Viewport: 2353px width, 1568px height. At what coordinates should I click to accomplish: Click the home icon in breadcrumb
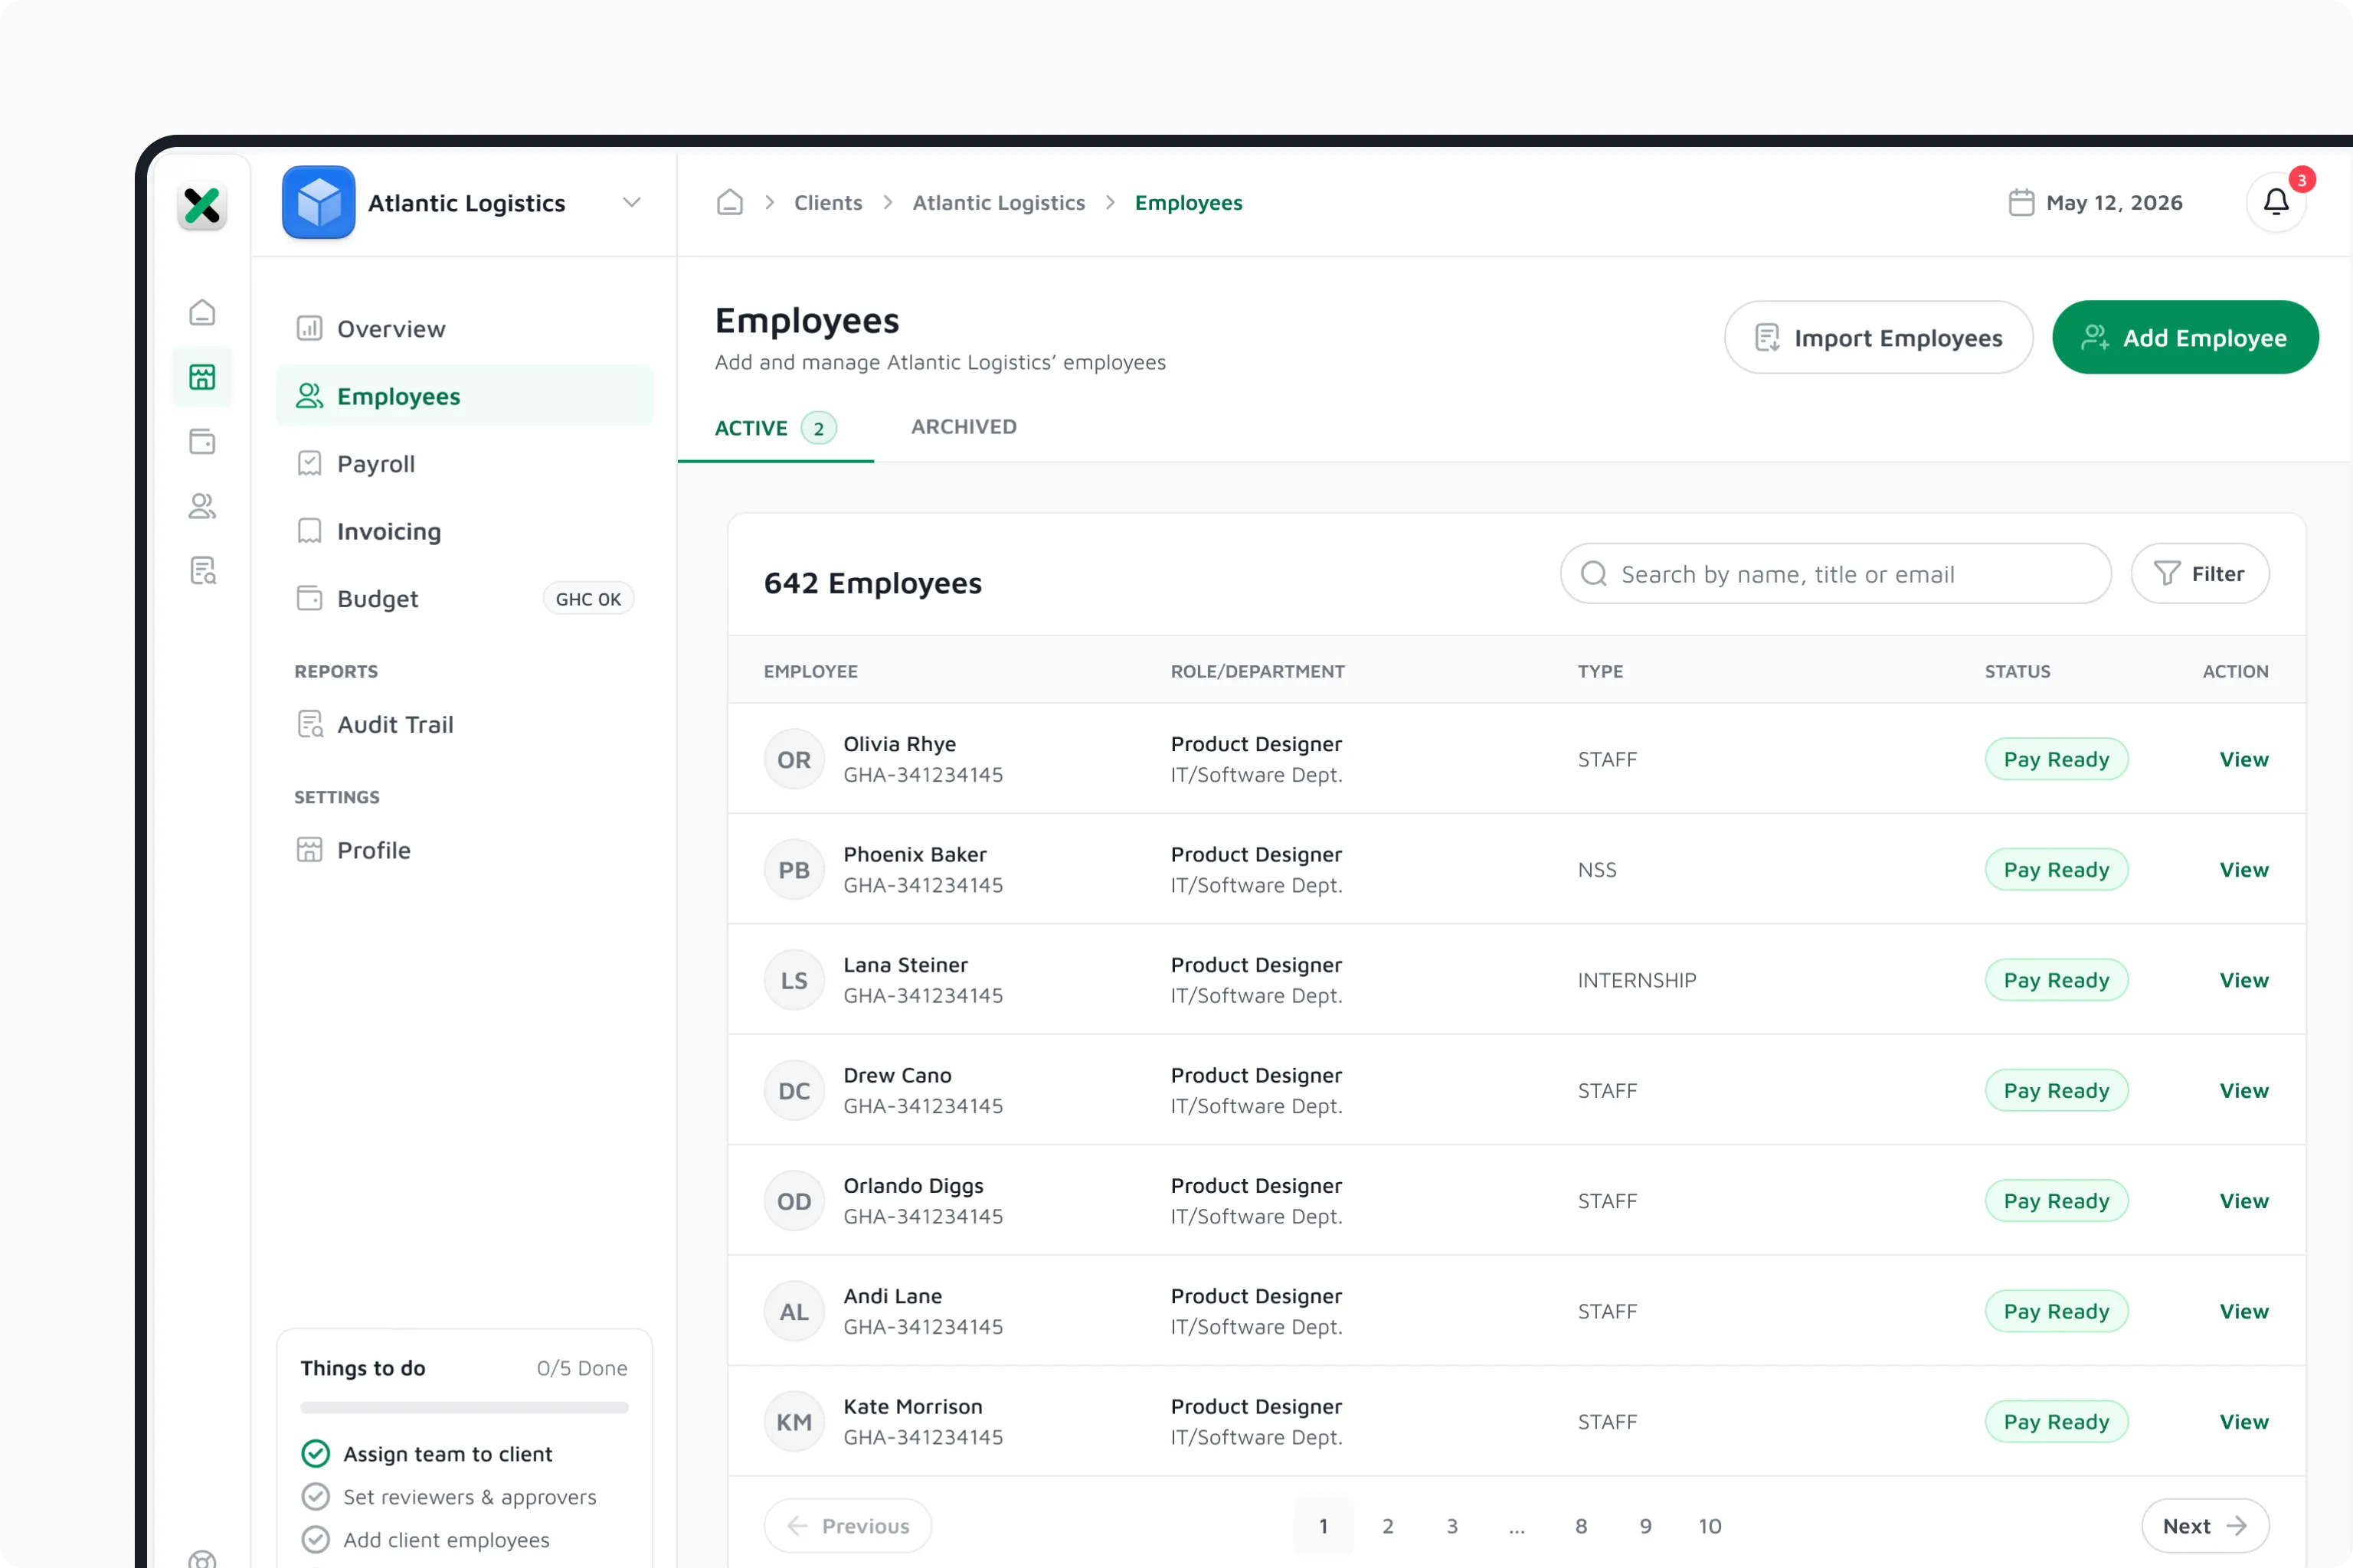click(729, 203)
